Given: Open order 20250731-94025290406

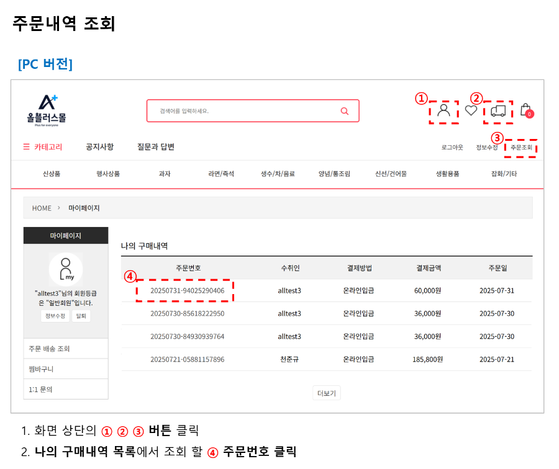Looking at the screenshot, I should (x=187, y=290).
